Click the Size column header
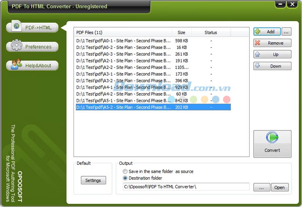 point(181,32)
